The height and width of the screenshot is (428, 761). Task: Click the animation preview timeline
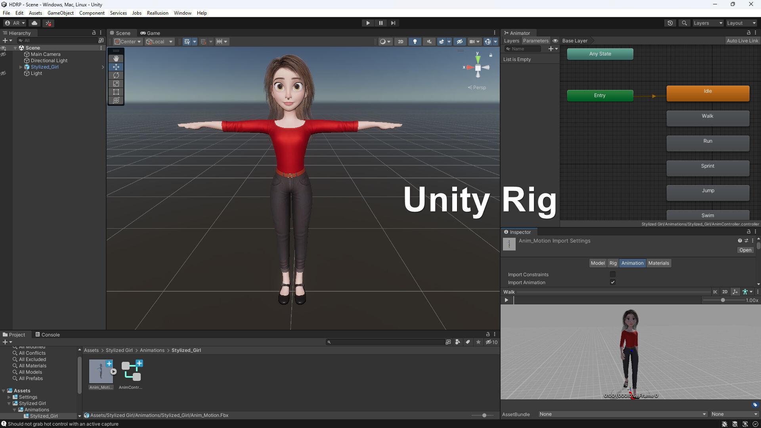click(606, 300)
